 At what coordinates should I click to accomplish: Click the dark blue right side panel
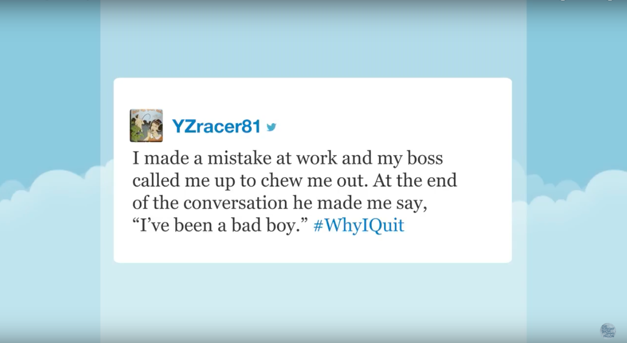(x=576, y=87)
